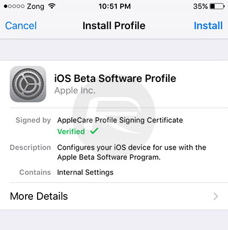
Task: Select the iOS Beta Software Profile heading
Action: [x=115, y=79]
